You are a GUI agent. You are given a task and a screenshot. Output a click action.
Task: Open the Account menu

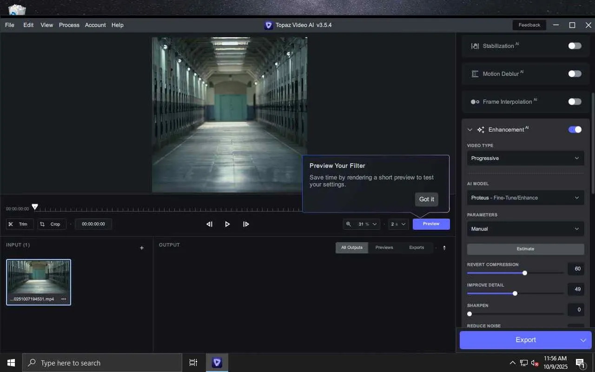click(x=95, y=25)
